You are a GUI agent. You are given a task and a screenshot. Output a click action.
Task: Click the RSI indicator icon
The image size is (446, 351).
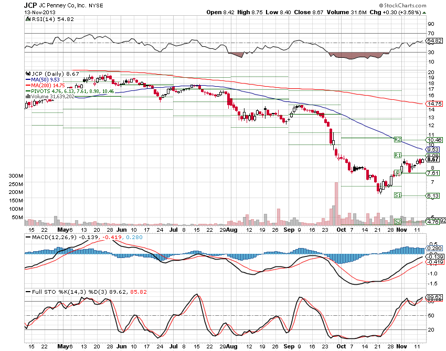tap(28, 19)
